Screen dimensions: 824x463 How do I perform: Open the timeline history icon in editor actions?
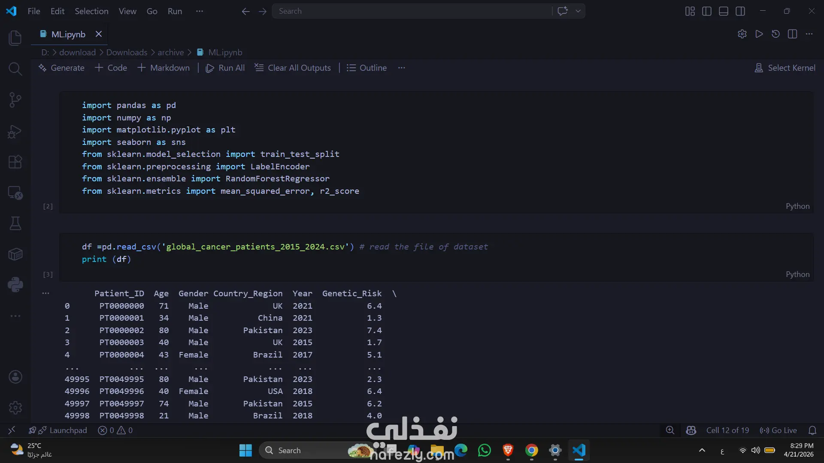[x=776, y=34]
